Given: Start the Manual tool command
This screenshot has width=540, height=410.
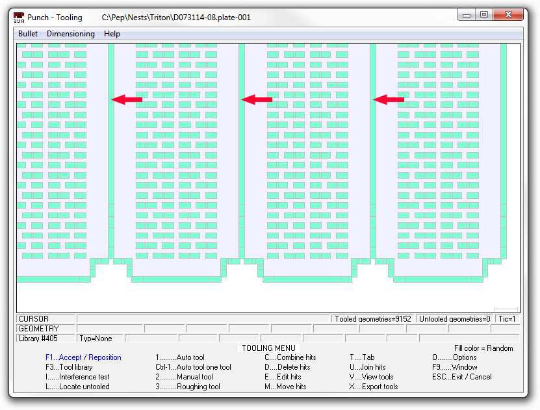Looking at the screenshot, I should click(184, 377).
